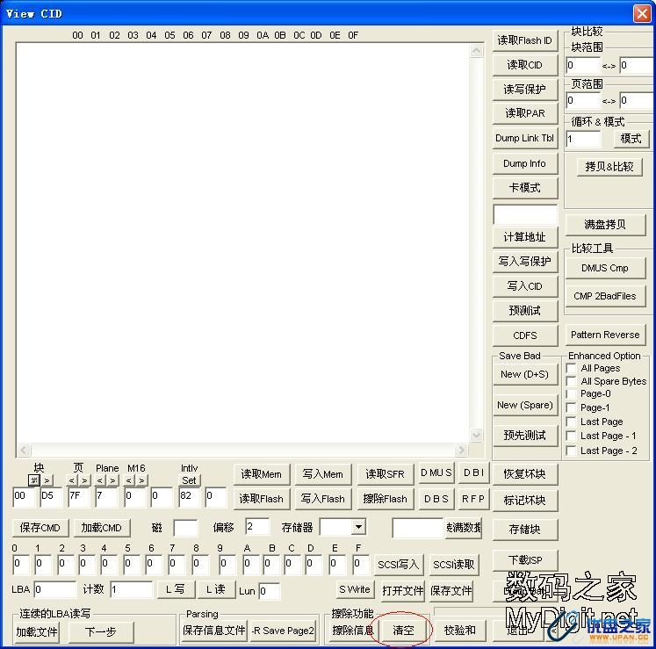This screenshot has width=656, height=649.
Task: Click the New (Spare) button
Action: [525, 405]
